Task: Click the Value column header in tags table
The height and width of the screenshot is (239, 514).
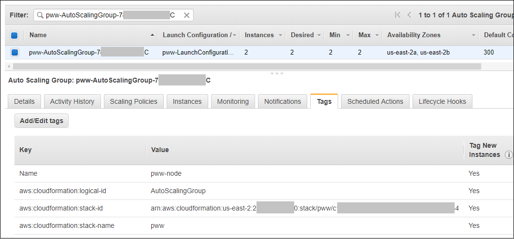Action: tap(160, 150)
